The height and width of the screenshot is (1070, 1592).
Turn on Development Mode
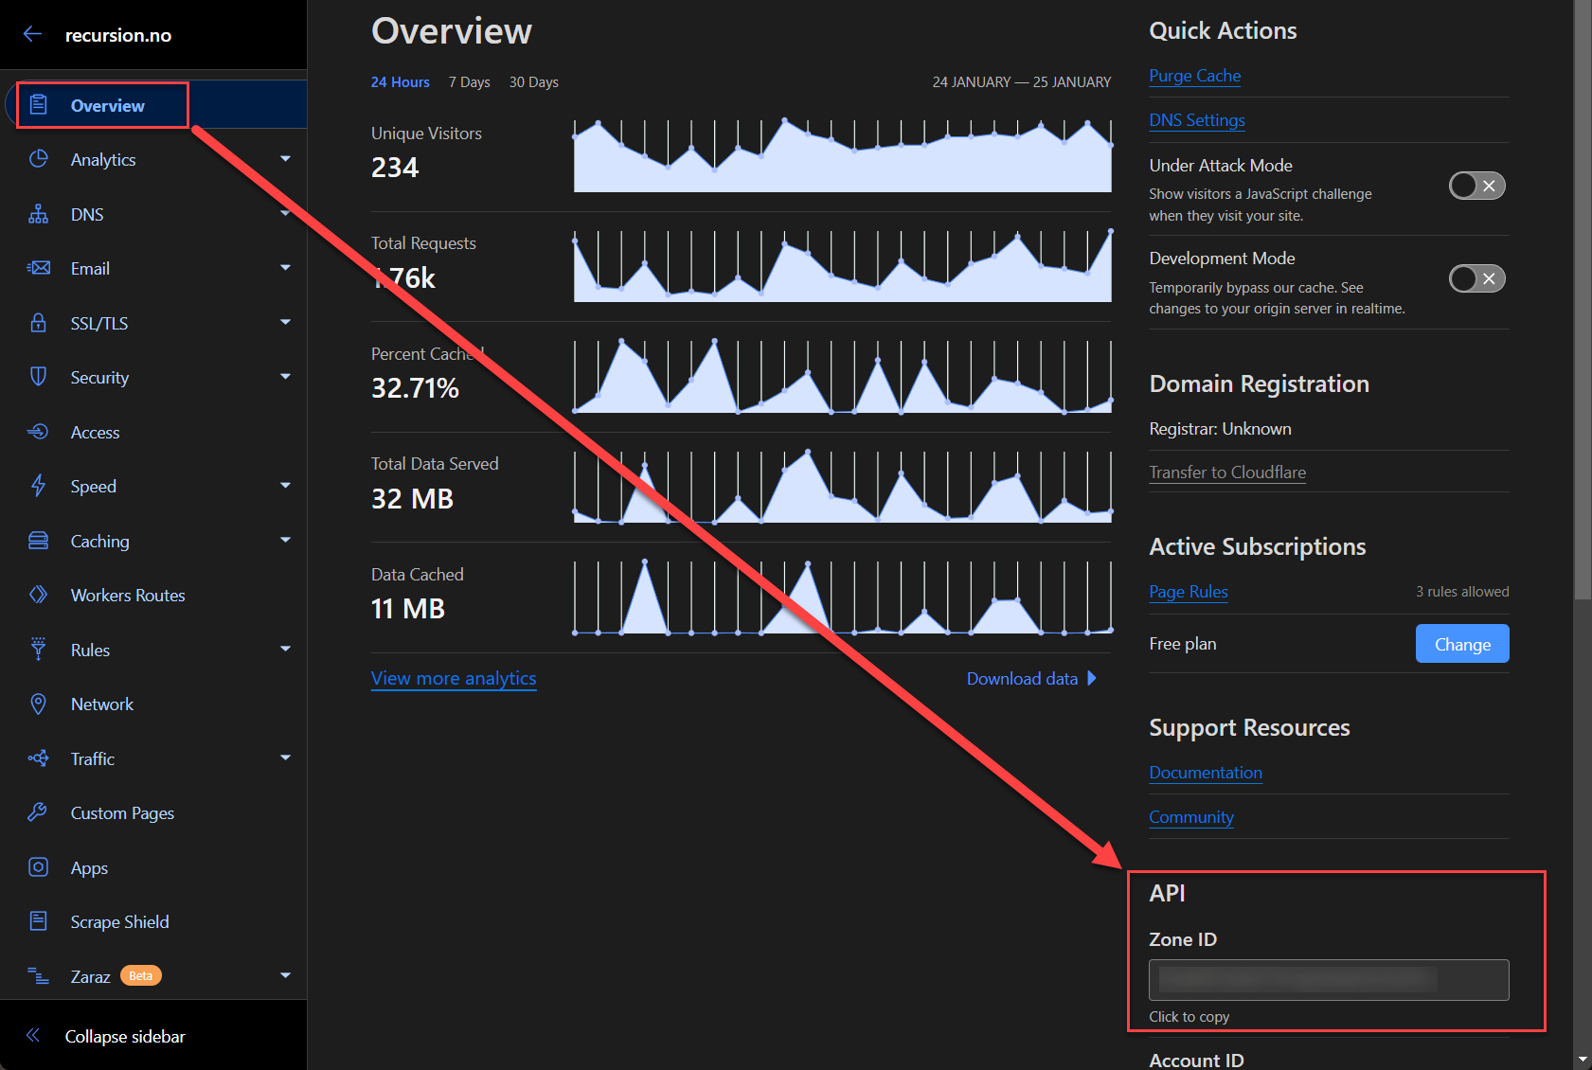point(1476,278)
